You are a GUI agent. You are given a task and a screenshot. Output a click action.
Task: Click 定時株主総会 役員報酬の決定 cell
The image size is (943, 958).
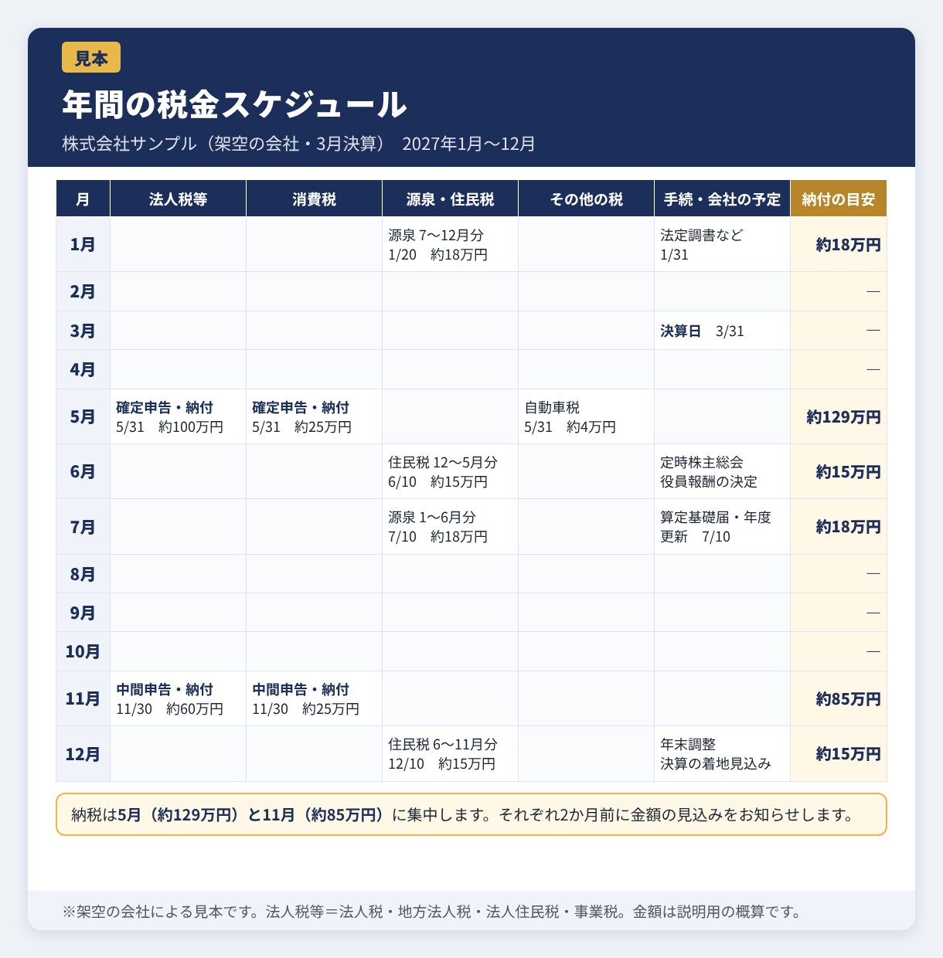[722, 471]
